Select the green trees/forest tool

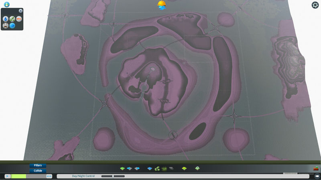click(x=164, y=168)
